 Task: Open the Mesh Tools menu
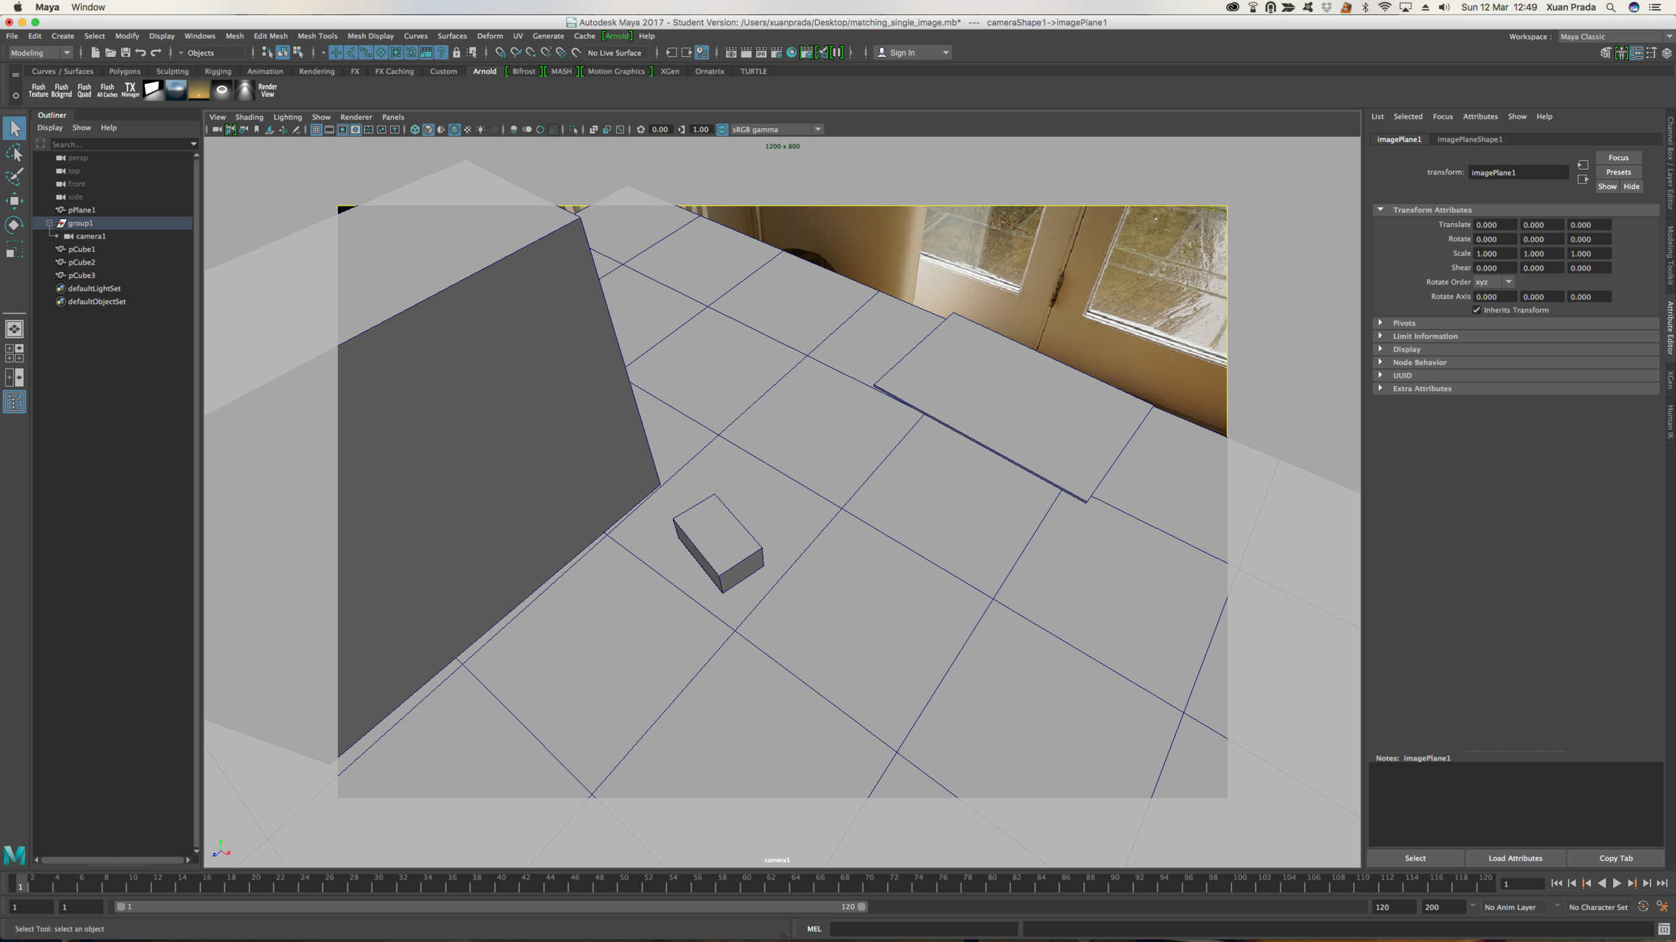pyautogui.click(x=317, y=36)
